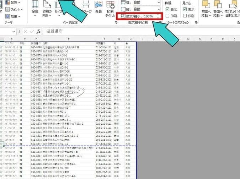This screenshot has height=179, width=240.
Task: Enable the 見出し 印刷 (headings print) checkbox
Action: tap(185, 16)
